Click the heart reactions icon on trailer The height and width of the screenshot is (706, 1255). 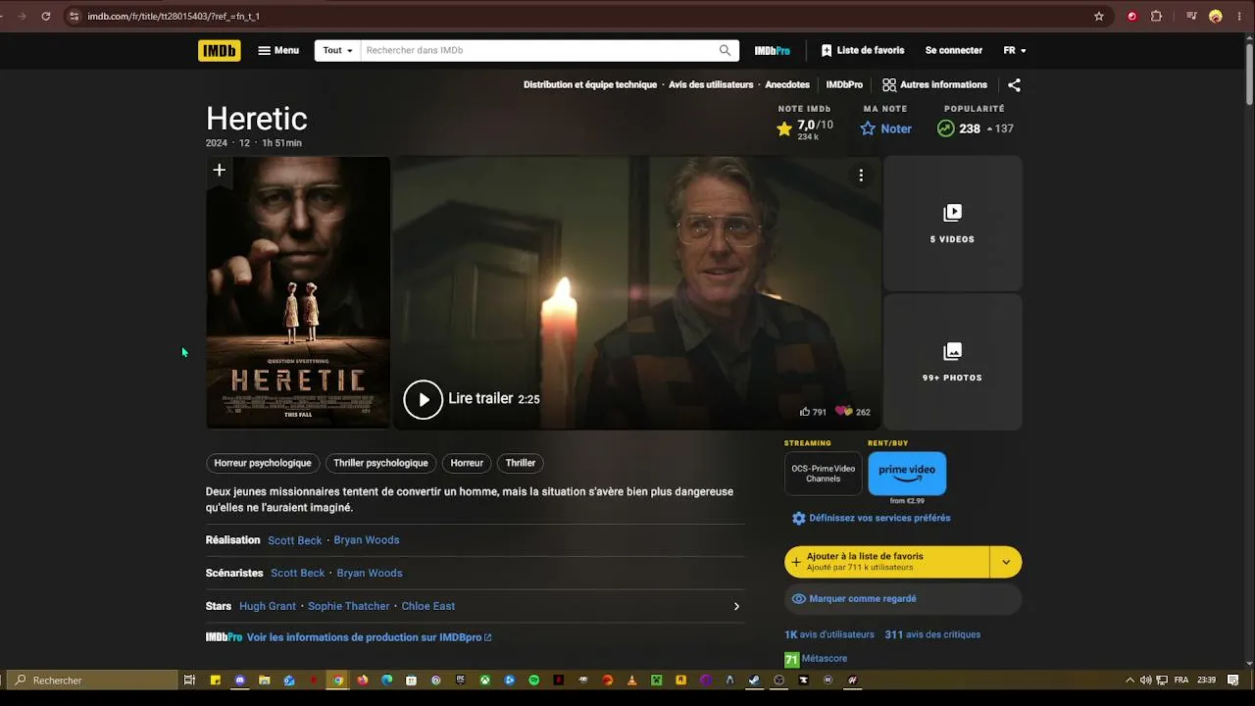coord(843,412)
